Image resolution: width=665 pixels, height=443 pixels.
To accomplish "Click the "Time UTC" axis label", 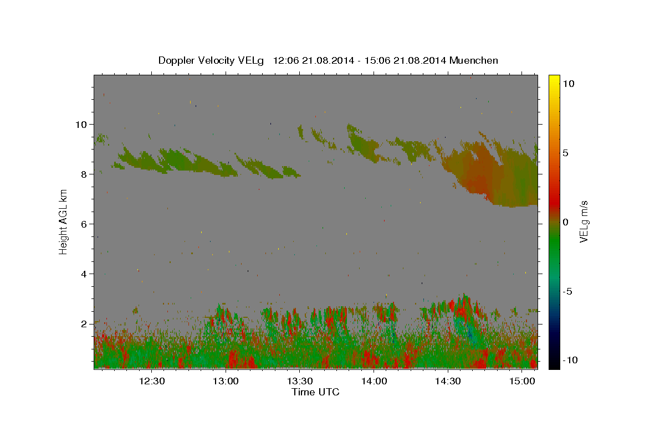I will click(x=315, y=392).
